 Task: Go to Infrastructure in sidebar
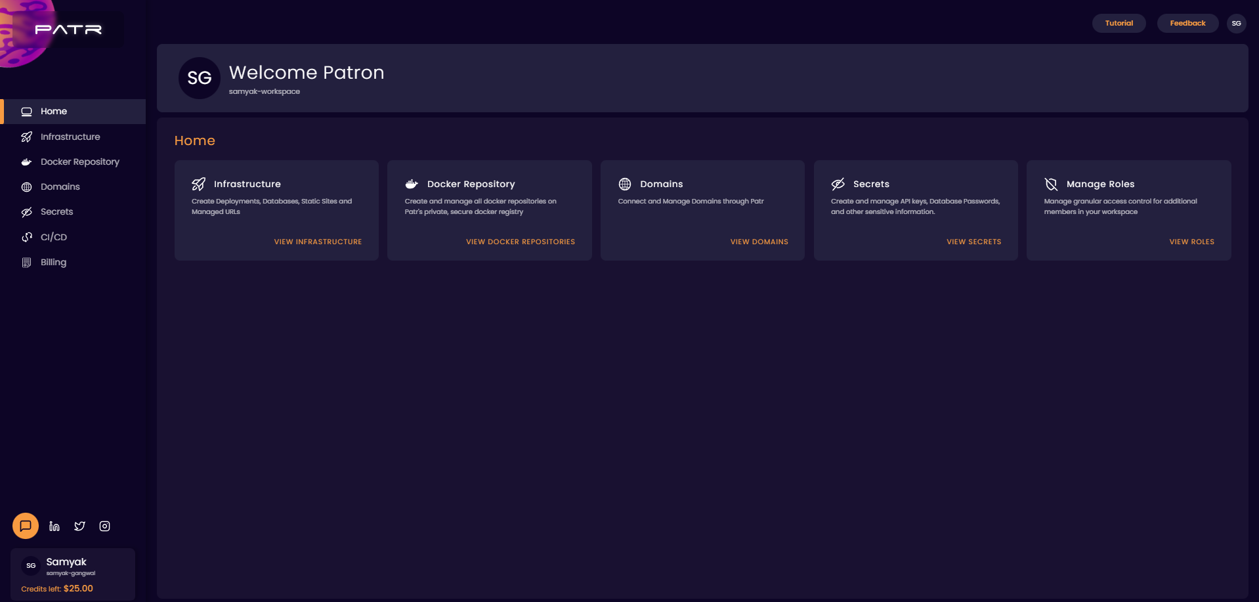click(x=70, y=137)
